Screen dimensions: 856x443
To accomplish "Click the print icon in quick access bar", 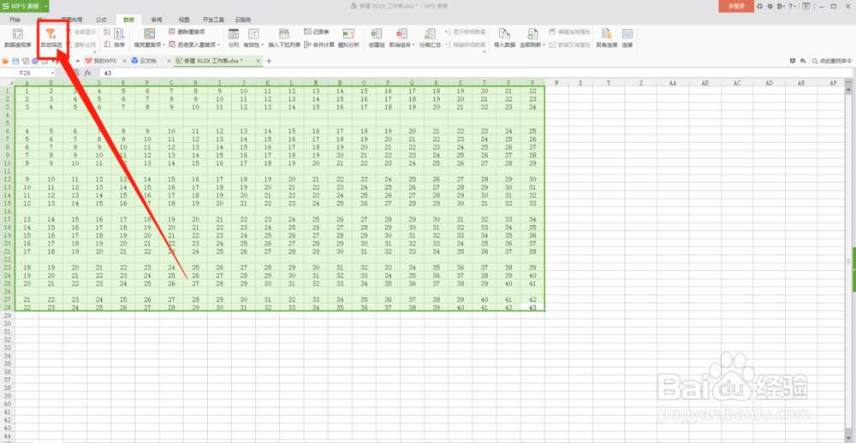I will pos(34,61).
